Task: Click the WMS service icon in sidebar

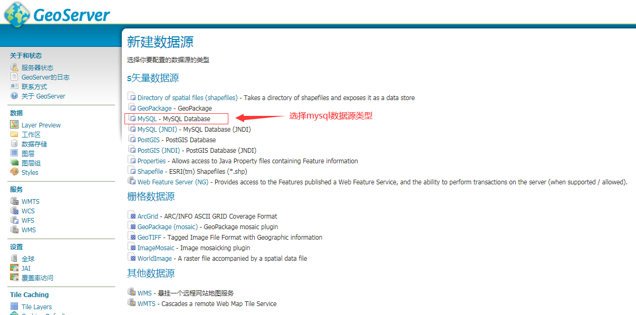Action: coord(14,230)
